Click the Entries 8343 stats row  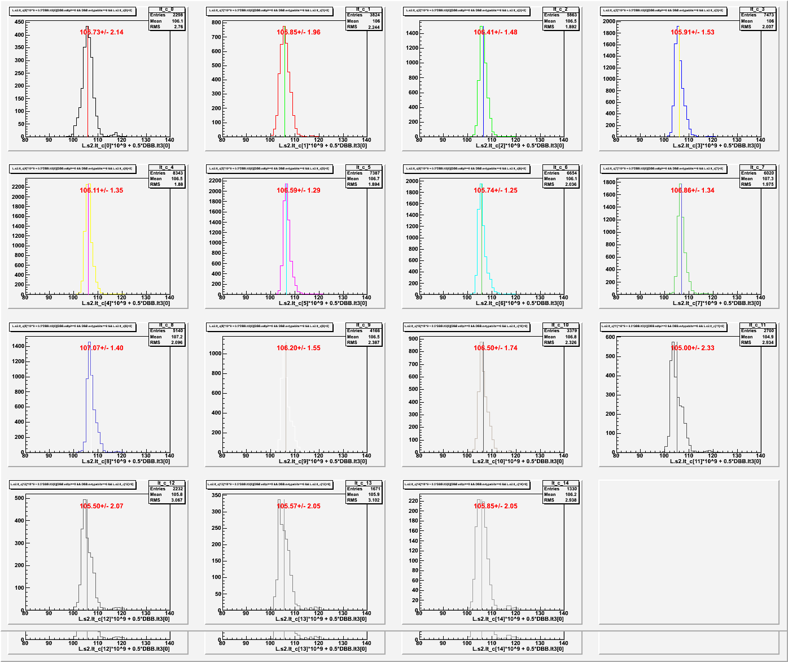pyautogui.click(x=167, y=173)
